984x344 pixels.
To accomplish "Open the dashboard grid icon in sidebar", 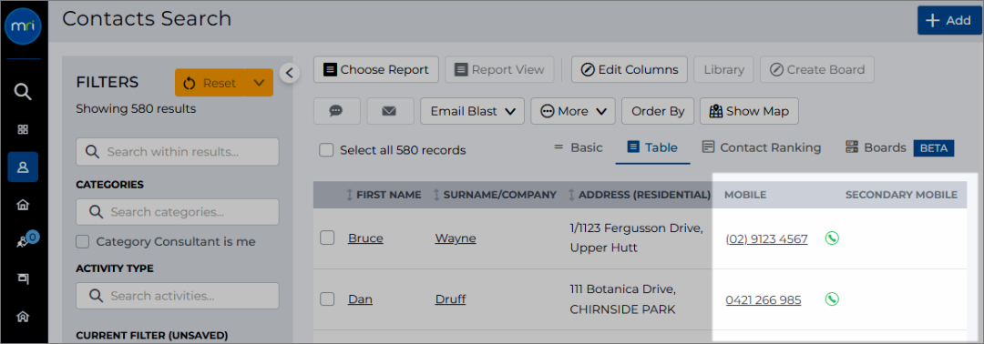I will tap(23, 130).
